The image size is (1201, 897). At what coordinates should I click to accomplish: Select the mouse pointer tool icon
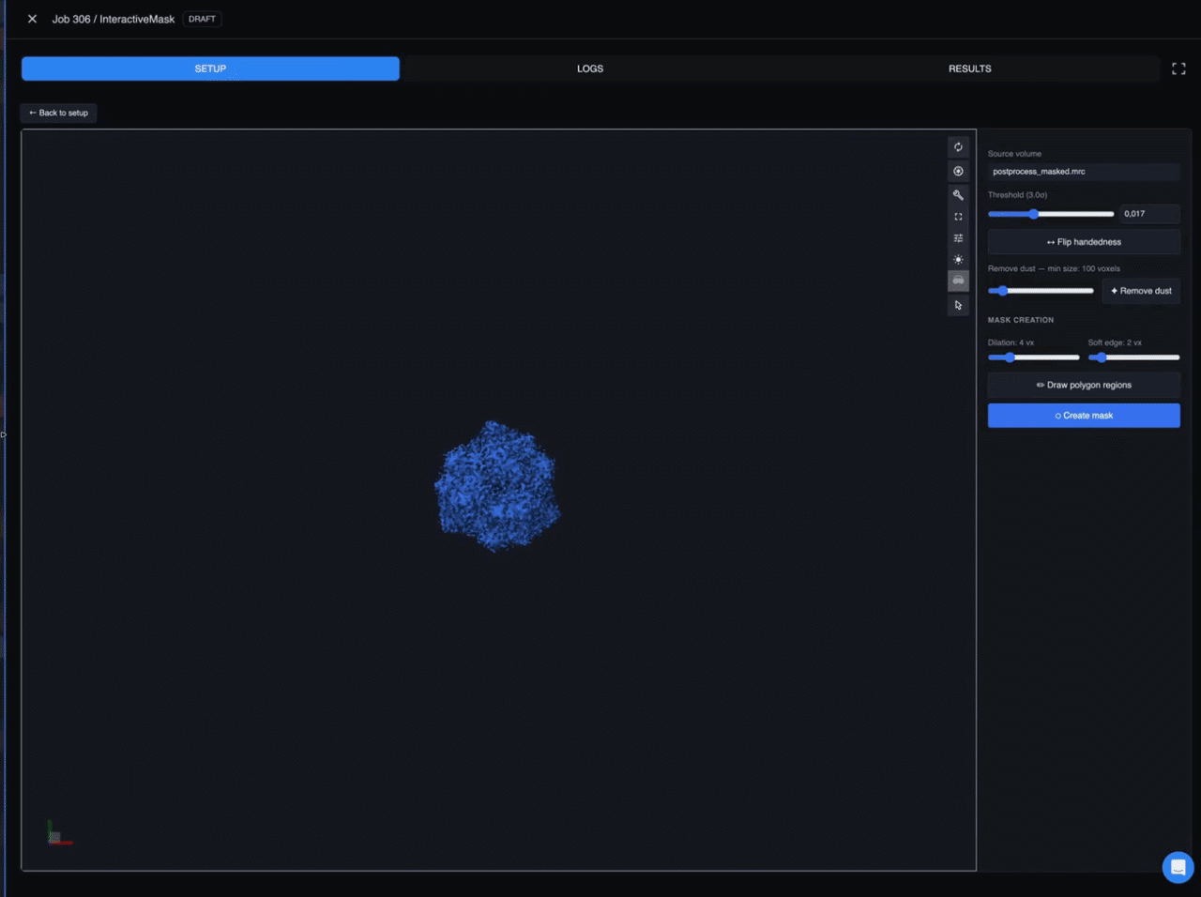tap(958, 305)
